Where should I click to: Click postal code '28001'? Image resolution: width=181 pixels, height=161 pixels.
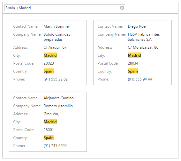[49, 130]
